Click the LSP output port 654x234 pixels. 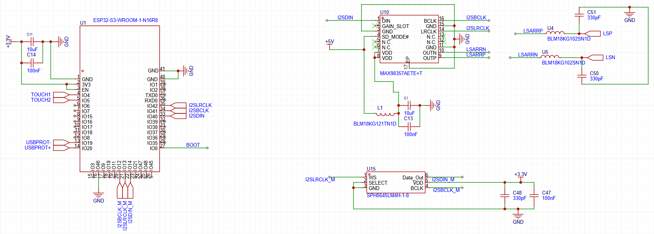(592, 33)
